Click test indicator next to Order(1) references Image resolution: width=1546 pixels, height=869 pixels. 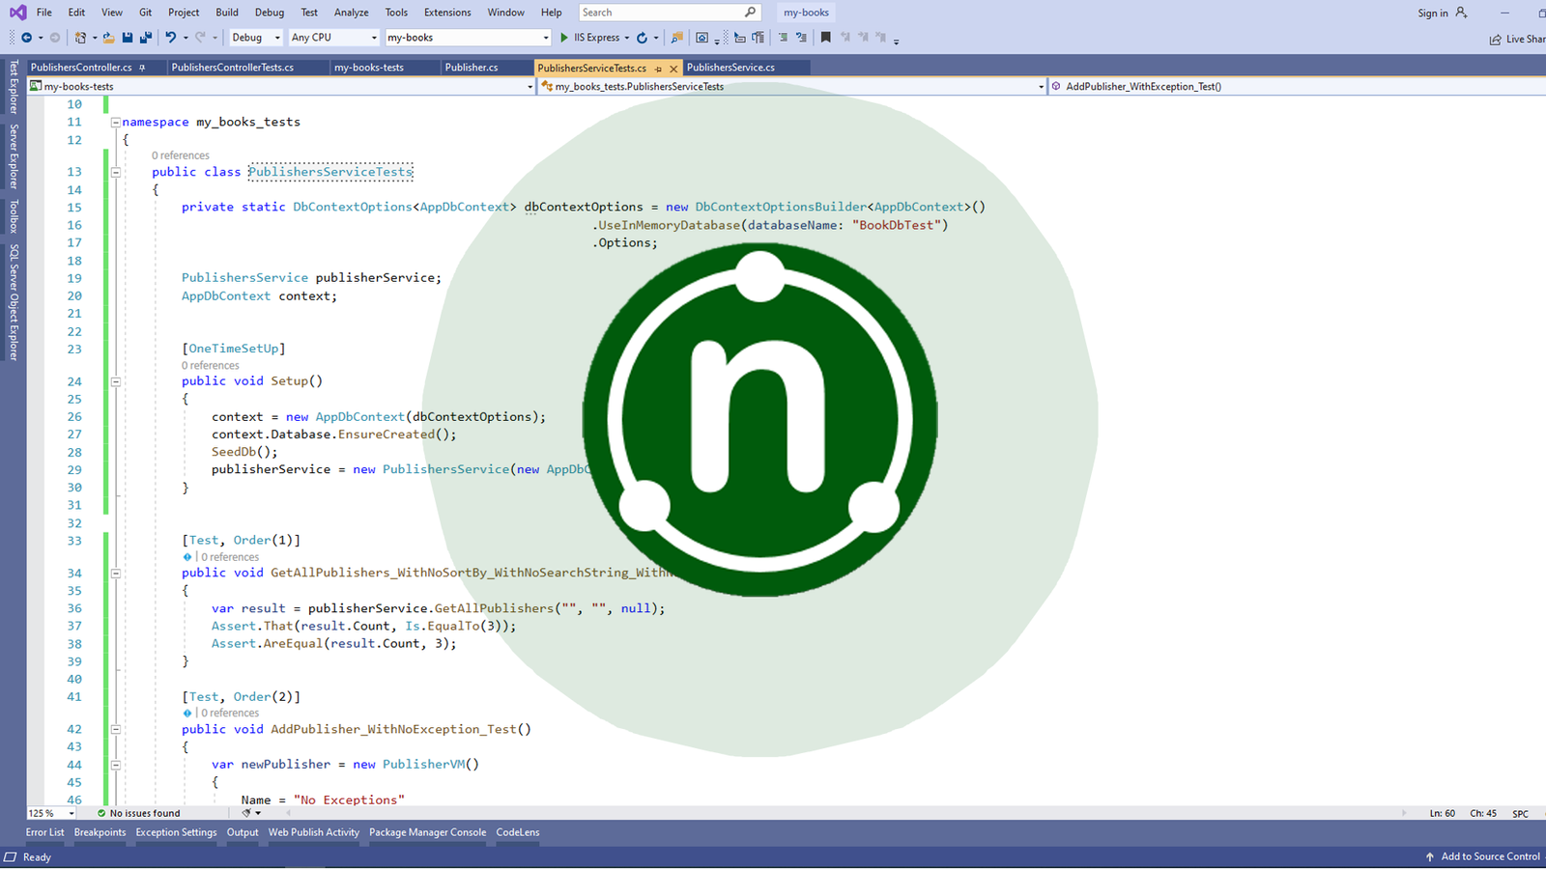coord(187,557)
